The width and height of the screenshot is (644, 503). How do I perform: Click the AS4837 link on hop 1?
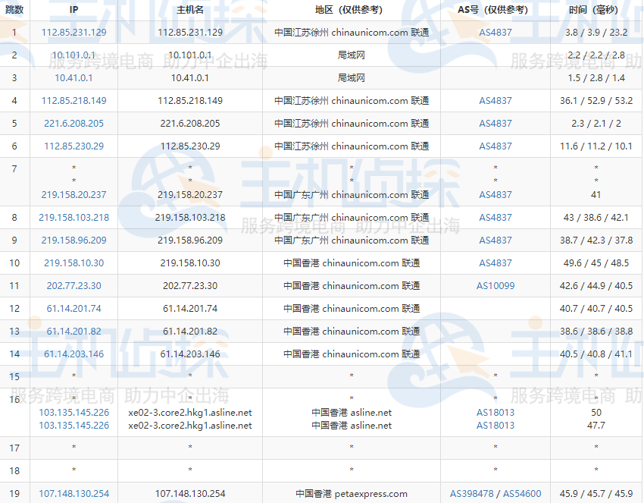[496, 32]
